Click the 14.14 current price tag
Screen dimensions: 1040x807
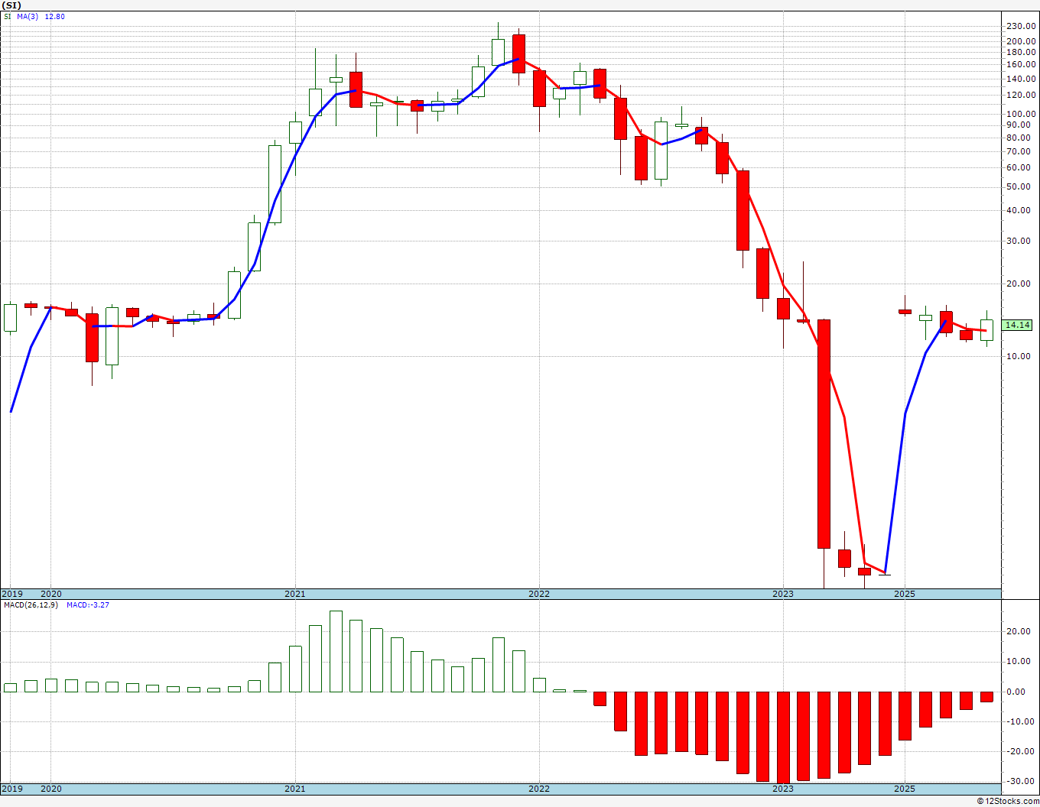1018,325
